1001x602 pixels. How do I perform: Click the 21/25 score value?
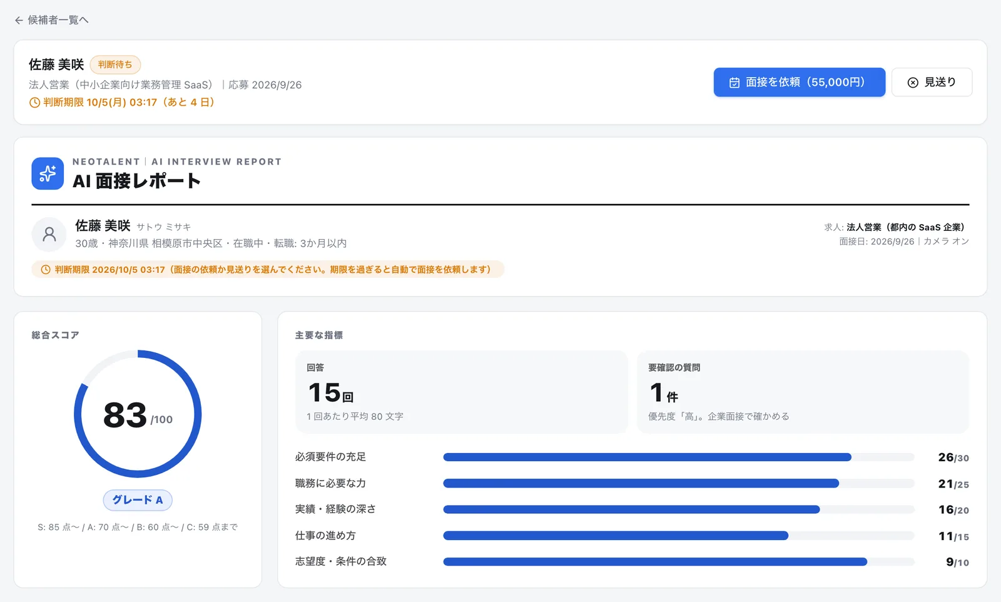(x=953, y=484)
